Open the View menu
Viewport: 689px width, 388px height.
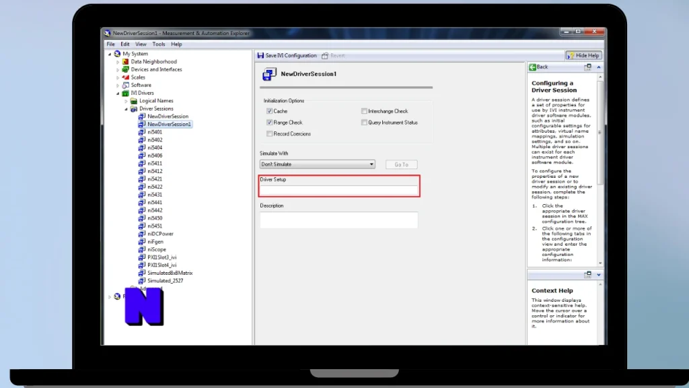point(141,44)
